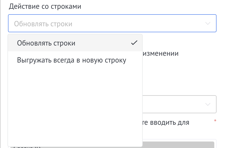Click the checkmark beside 'Обновлять строки'
Screen dimensions: 234x148
tap(134, 43)
